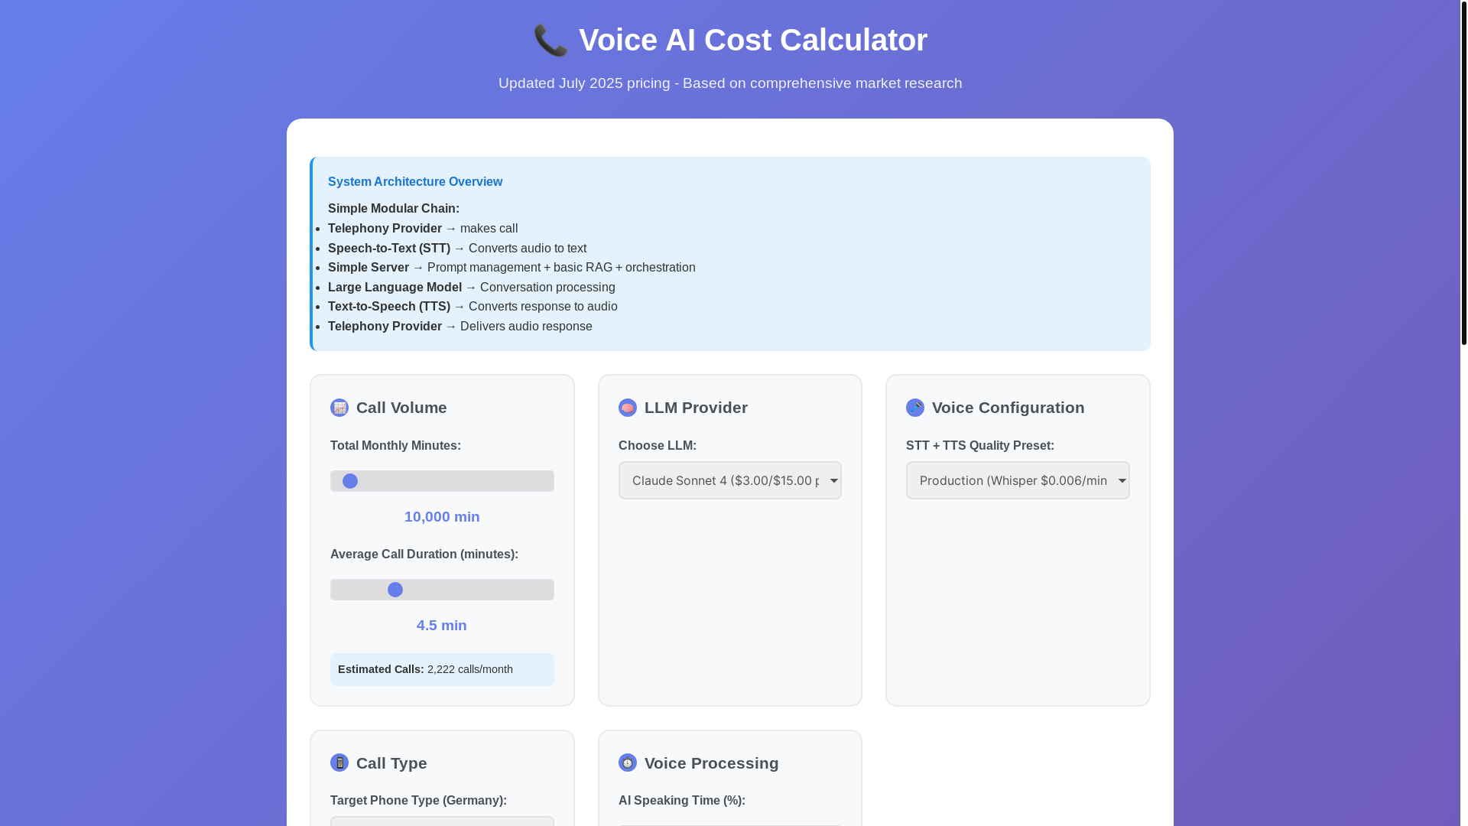Click "STT + TTS Quality Preset:" label
The image size is (1468, 826).
(x=980, y=446)
